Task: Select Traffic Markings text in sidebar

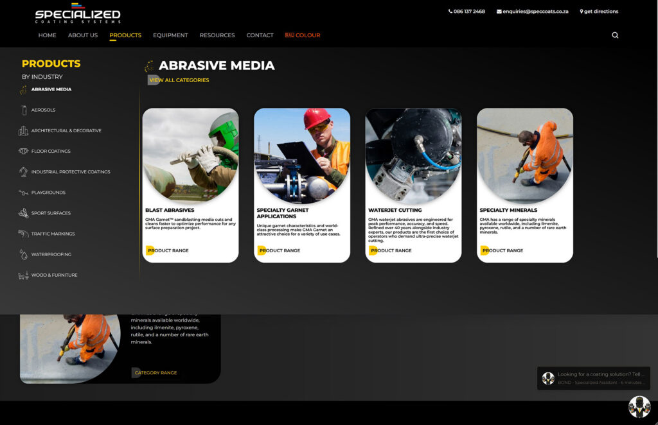Action: coord(53,234)
